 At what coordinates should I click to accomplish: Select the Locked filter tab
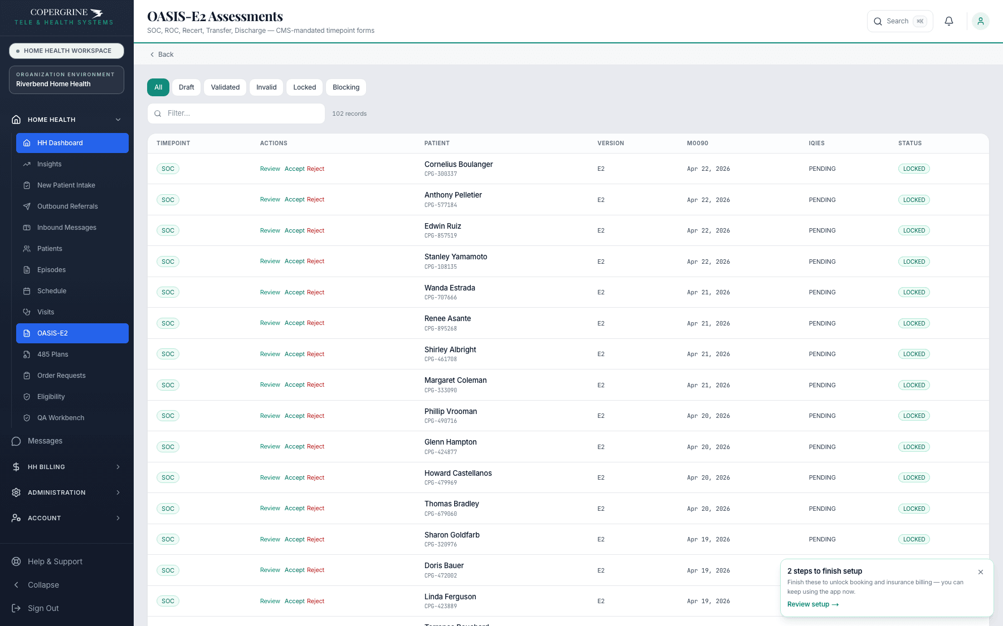pos(304,87)
